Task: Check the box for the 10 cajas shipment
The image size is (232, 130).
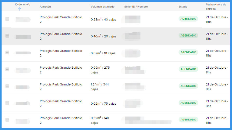Action: [x=7, y=53]
